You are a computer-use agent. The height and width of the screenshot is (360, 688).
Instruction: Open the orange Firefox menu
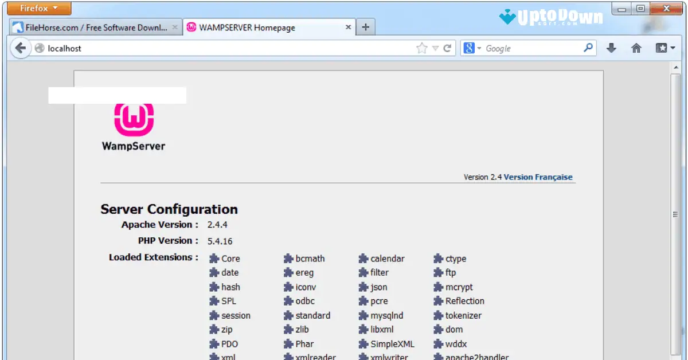pyautogui.click(x=37, y=7)
